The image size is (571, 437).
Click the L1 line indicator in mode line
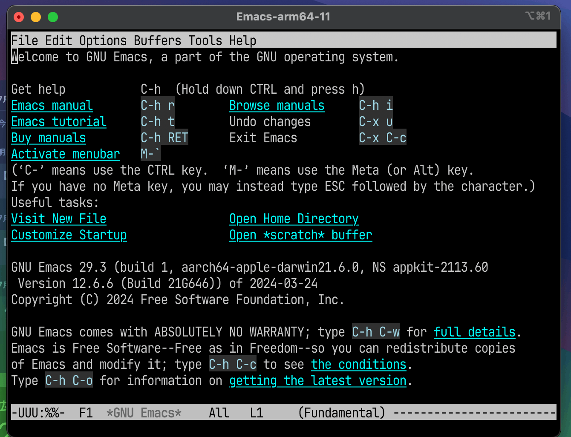(x=257, y=413)
